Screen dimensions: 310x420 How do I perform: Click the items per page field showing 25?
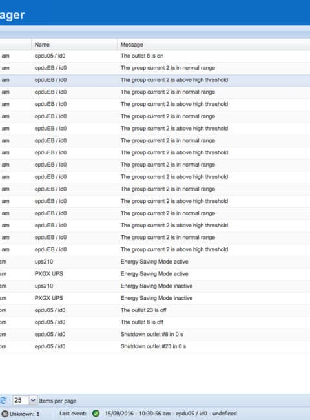tap(21, 401)
